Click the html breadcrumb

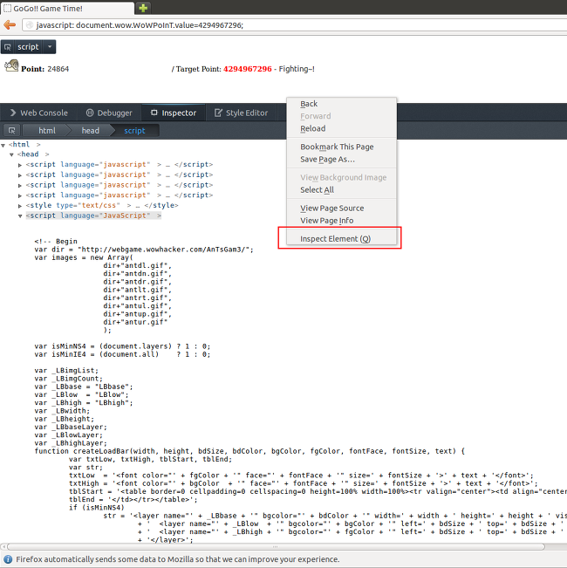[47, 130]
